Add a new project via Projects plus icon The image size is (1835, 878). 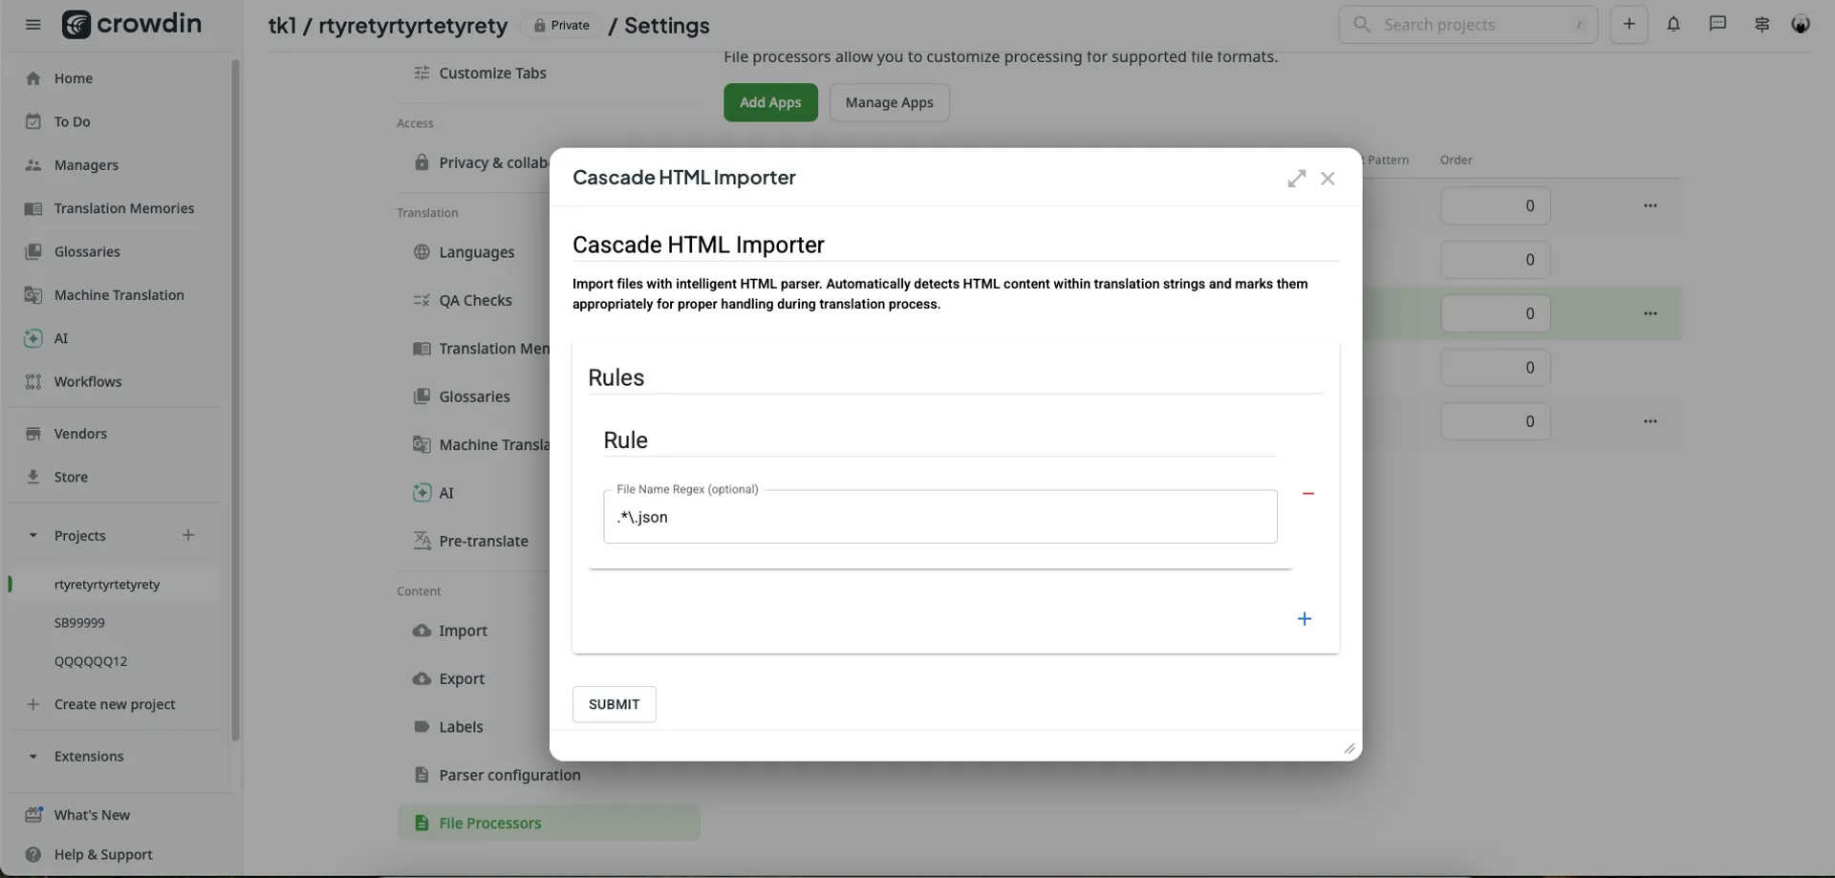188,536
